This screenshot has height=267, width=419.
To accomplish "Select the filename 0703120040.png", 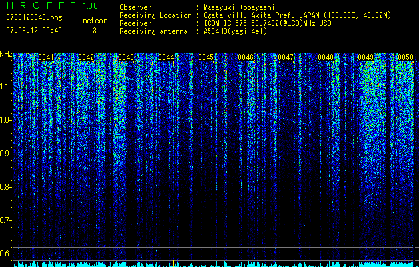I will 34,17.
